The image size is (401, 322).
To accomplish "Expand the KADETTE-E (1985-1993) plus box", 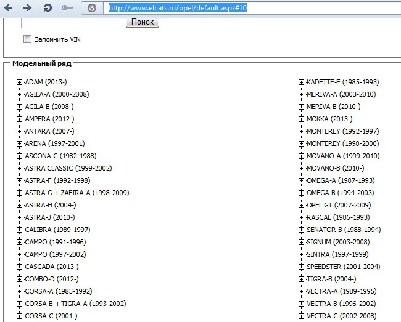I will [301, 82].
